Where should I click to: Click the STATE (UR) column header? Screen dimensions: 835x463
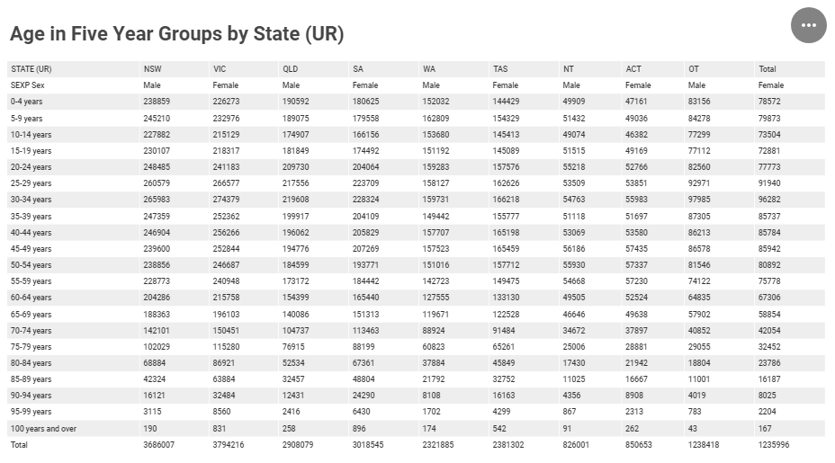(x=31, y=69)
